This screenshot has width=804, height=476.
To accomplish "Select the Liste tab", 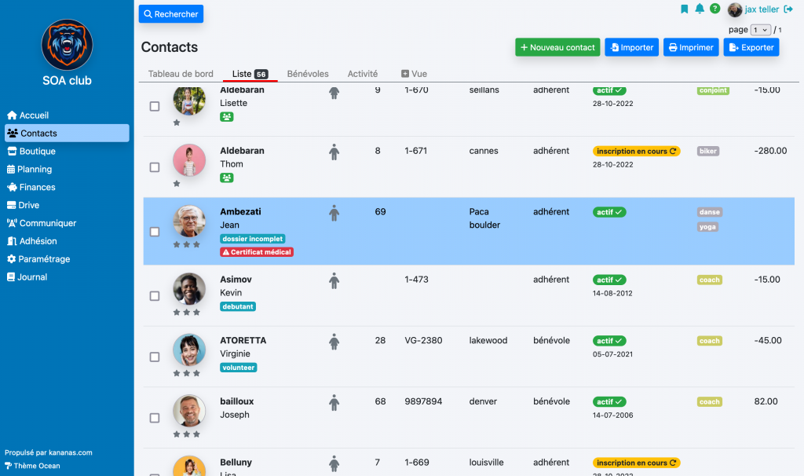I will (x=250, y=74).
